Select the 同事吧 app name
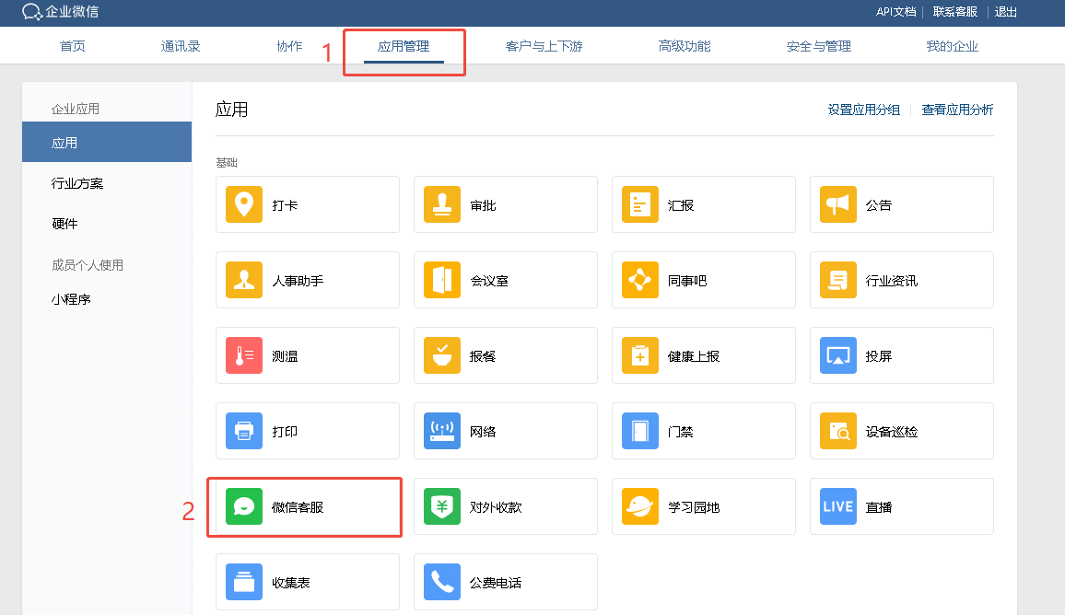1065x615 pixels. [x=686, y=281]
